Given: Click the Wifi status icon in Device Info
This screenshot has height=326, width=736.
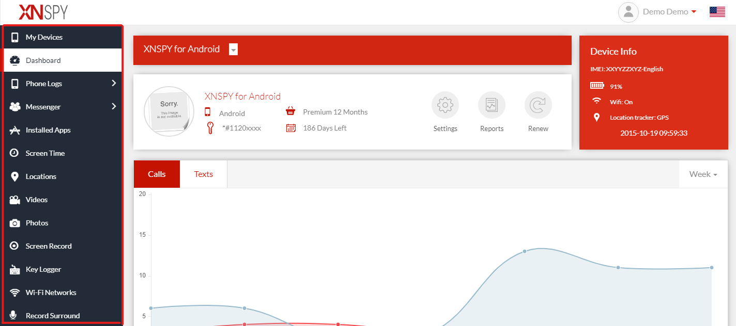Looking at the screenshot, I should [597, 101].
